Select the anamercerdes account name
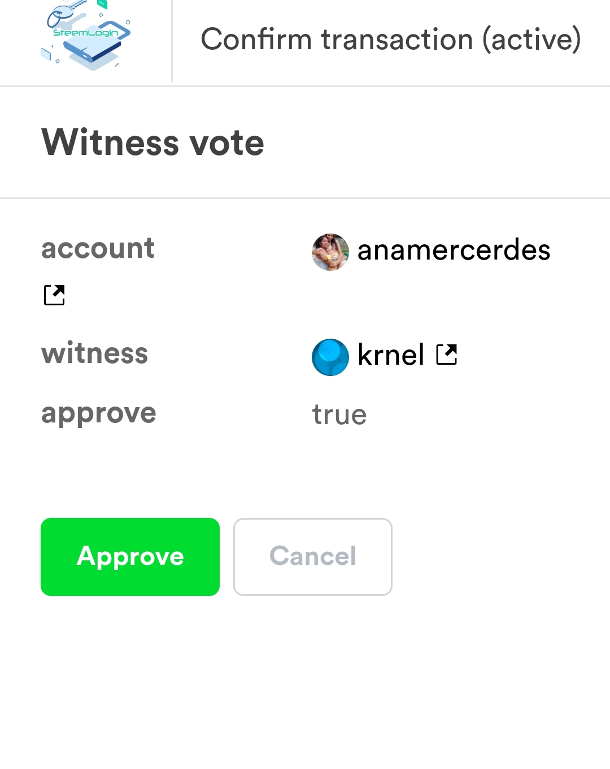The height and width of the screenshot is (769, 610). [454, 250]
